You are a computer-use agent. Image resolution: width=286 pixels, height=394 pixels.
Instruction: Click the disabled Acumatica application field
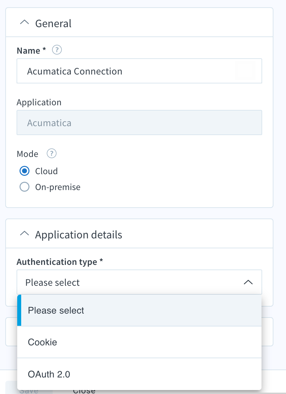[139, 123]
